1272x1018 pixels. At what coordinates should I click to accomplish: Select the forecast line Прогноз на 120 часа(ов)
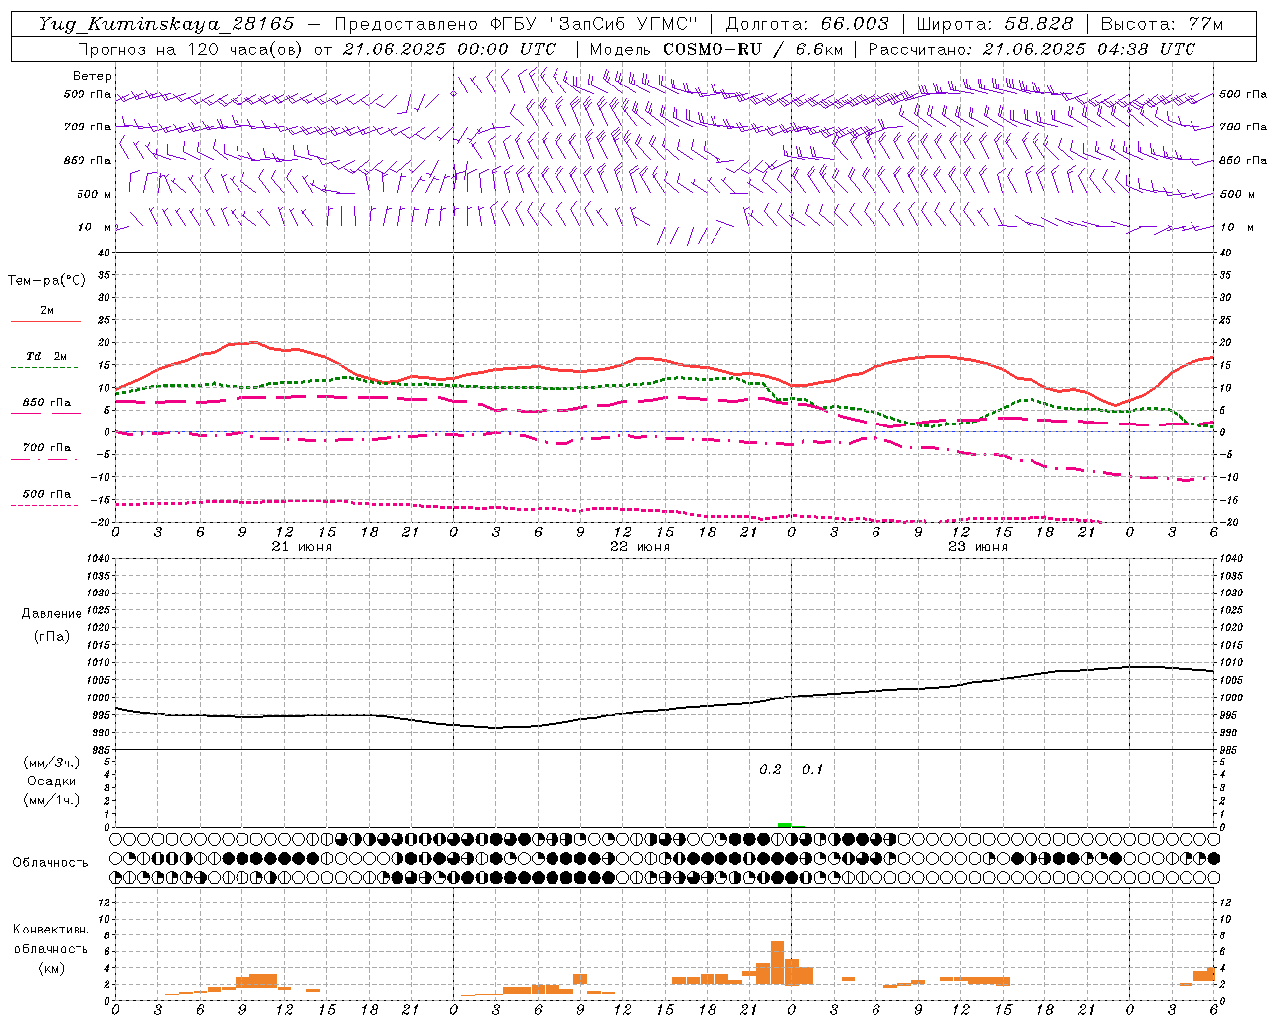191,49
